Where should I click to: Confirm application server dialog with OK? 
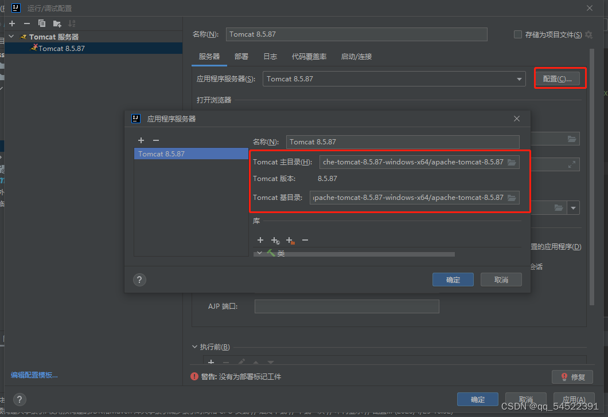pyautogui.click(x=453, y=280)
